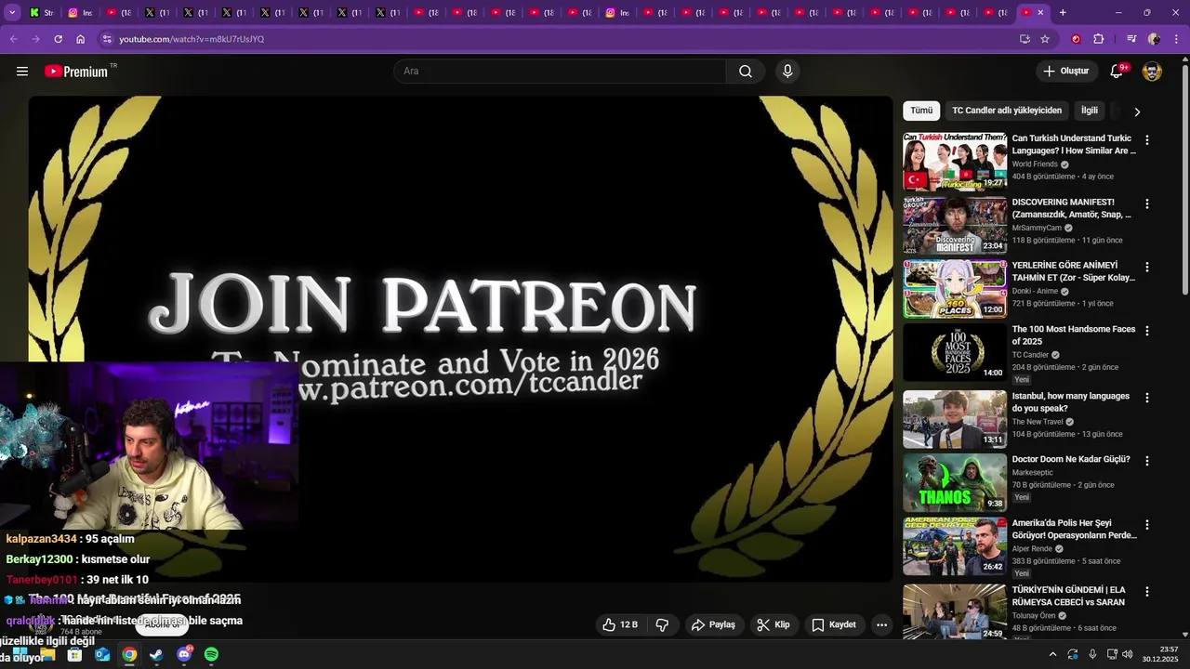Select the Tümü filter chip

click(921, 111)
